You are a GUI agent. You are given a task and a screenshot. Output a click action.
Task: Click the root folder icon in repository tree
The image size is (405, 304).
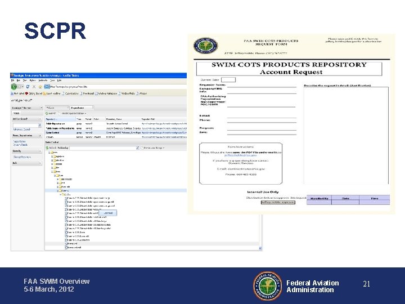(x=52, y=153)
